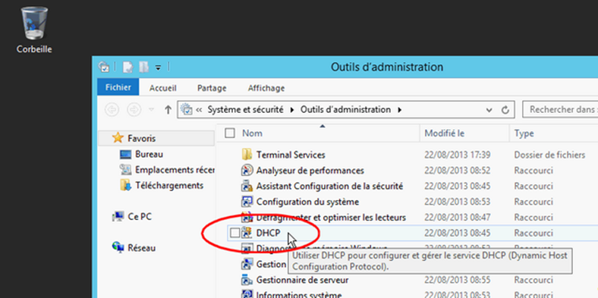Image resolution: width=598 pixels, height=298 pixels.
Task: Click the refresh icon in the address bar
Action: point(505,110)
